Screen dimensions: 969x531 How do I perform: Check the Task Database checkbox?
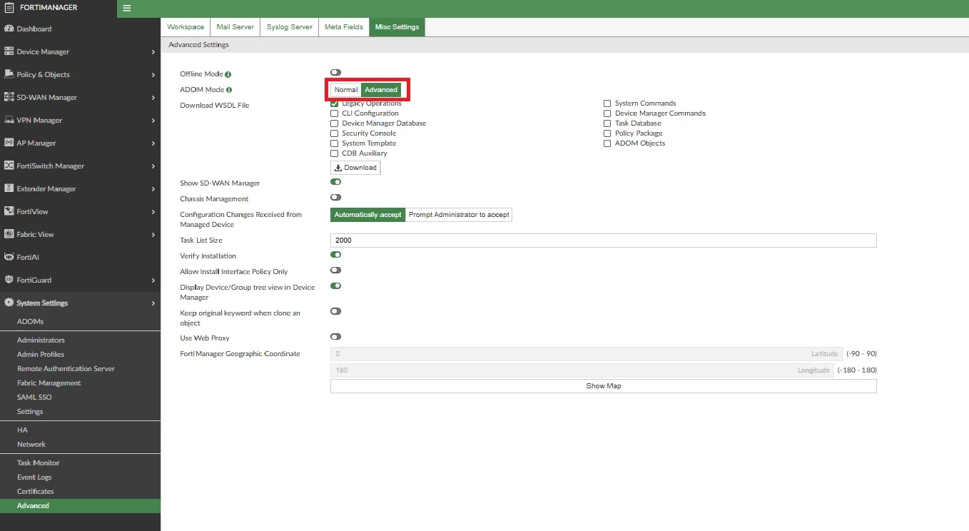[607, 123]
